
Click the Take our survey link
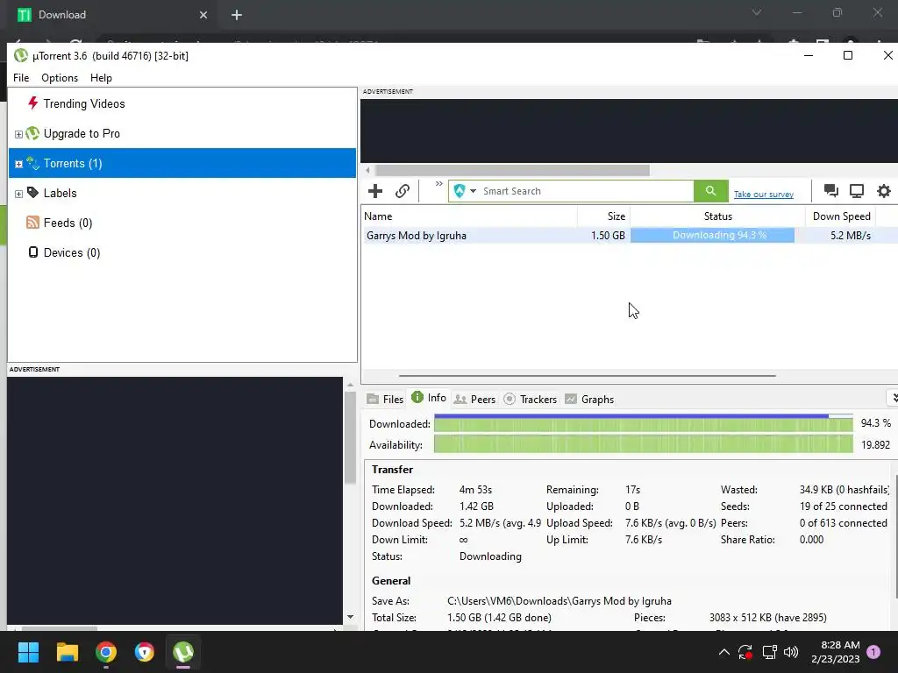[764, 195]
